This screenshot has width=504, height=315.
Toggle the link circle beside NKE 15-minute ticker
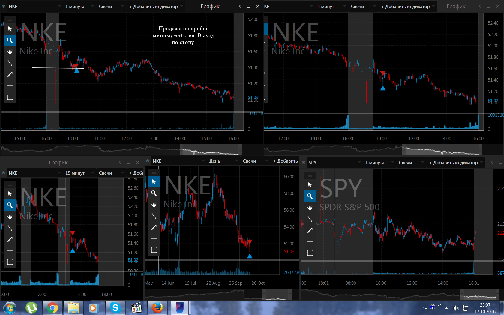[x=4, y=173]
